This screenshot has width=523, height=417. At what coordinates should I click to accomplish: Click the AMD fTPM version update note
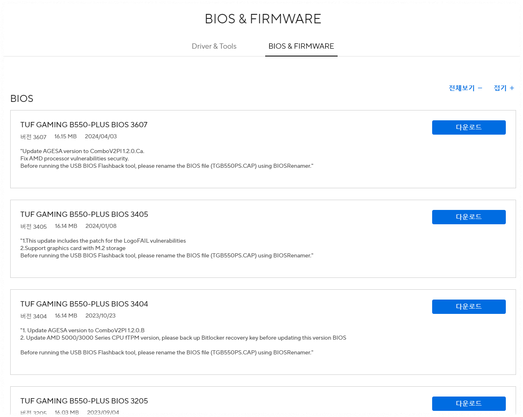point(183,338)
